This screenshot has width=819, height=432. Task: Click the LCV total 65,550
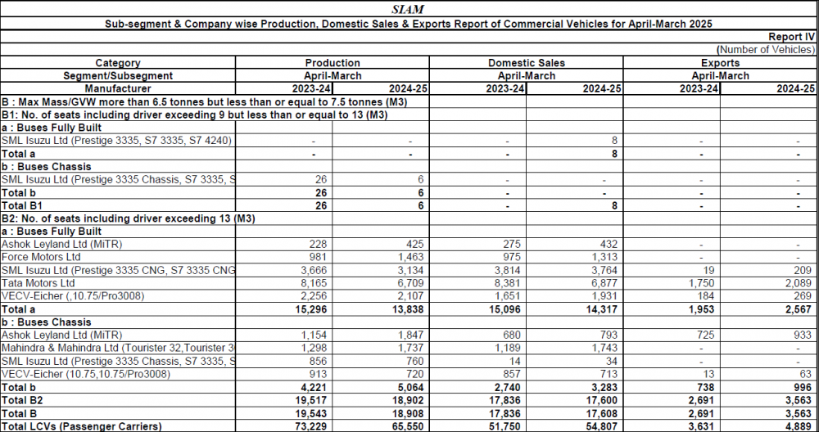(408, 426)
